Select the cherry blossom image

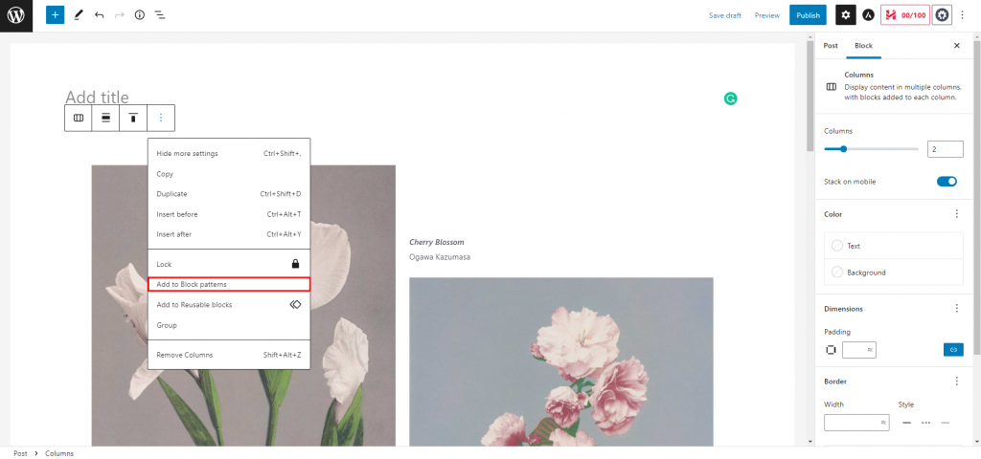pos(561,361)
